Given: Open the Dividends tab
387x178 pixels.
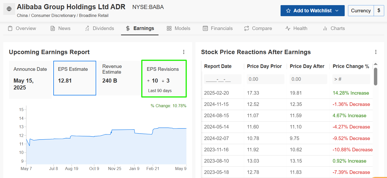Looking at the screenshot, I should tap(99, 28).
